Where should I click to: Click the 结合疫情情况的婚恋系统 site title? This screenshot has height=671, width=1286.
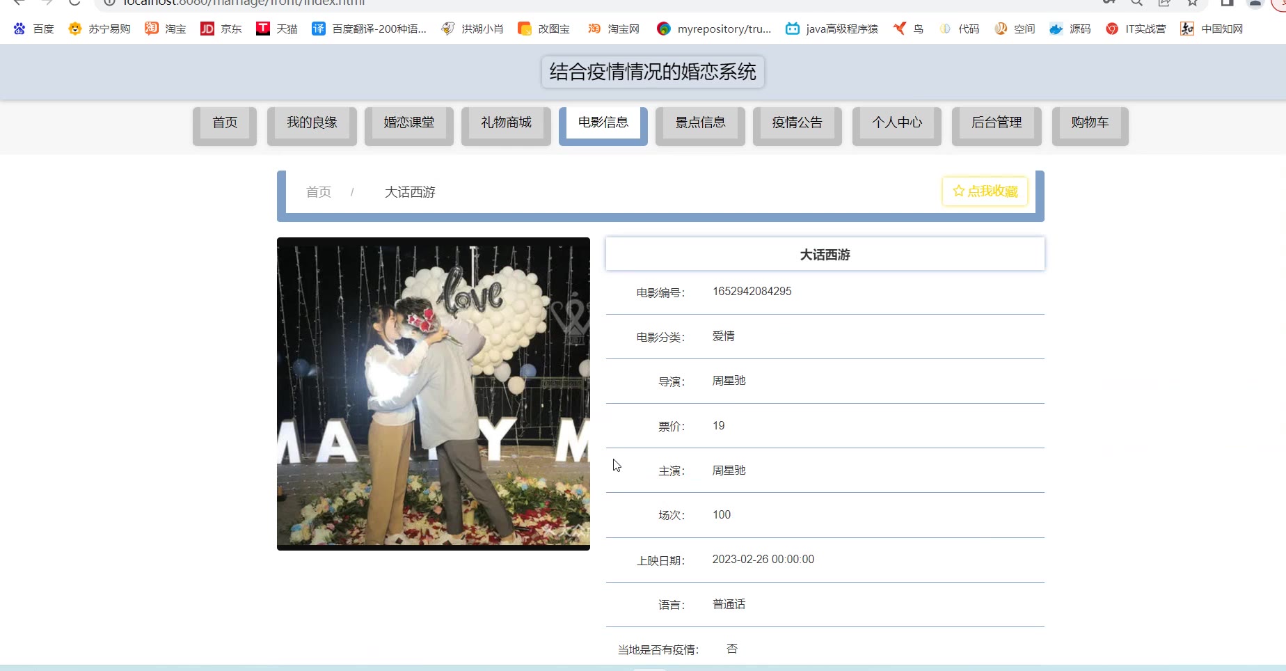click(x=653, y=72)
